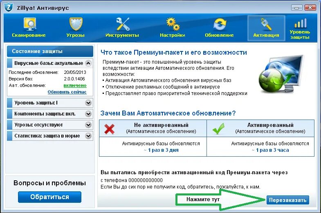Screen dimensions: 321x213
Task: Collapse the Вирусные базы: актуальные section
Action: 88,63
